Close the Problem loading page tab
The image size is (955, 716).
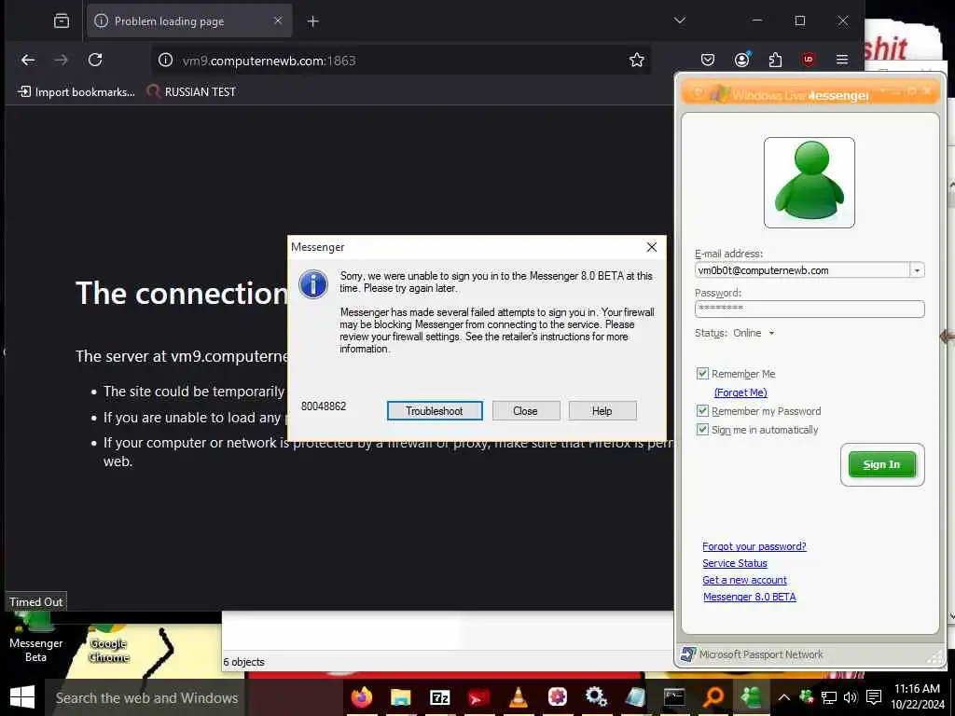point(278,21)
